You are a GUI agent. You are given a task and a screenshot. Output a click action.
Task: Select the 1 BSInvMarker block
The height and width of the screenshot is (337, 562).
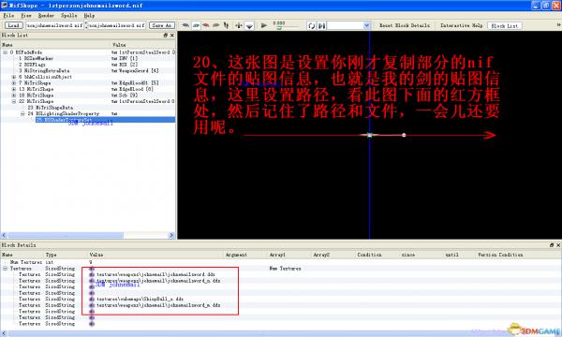click(x=36, y=58)
